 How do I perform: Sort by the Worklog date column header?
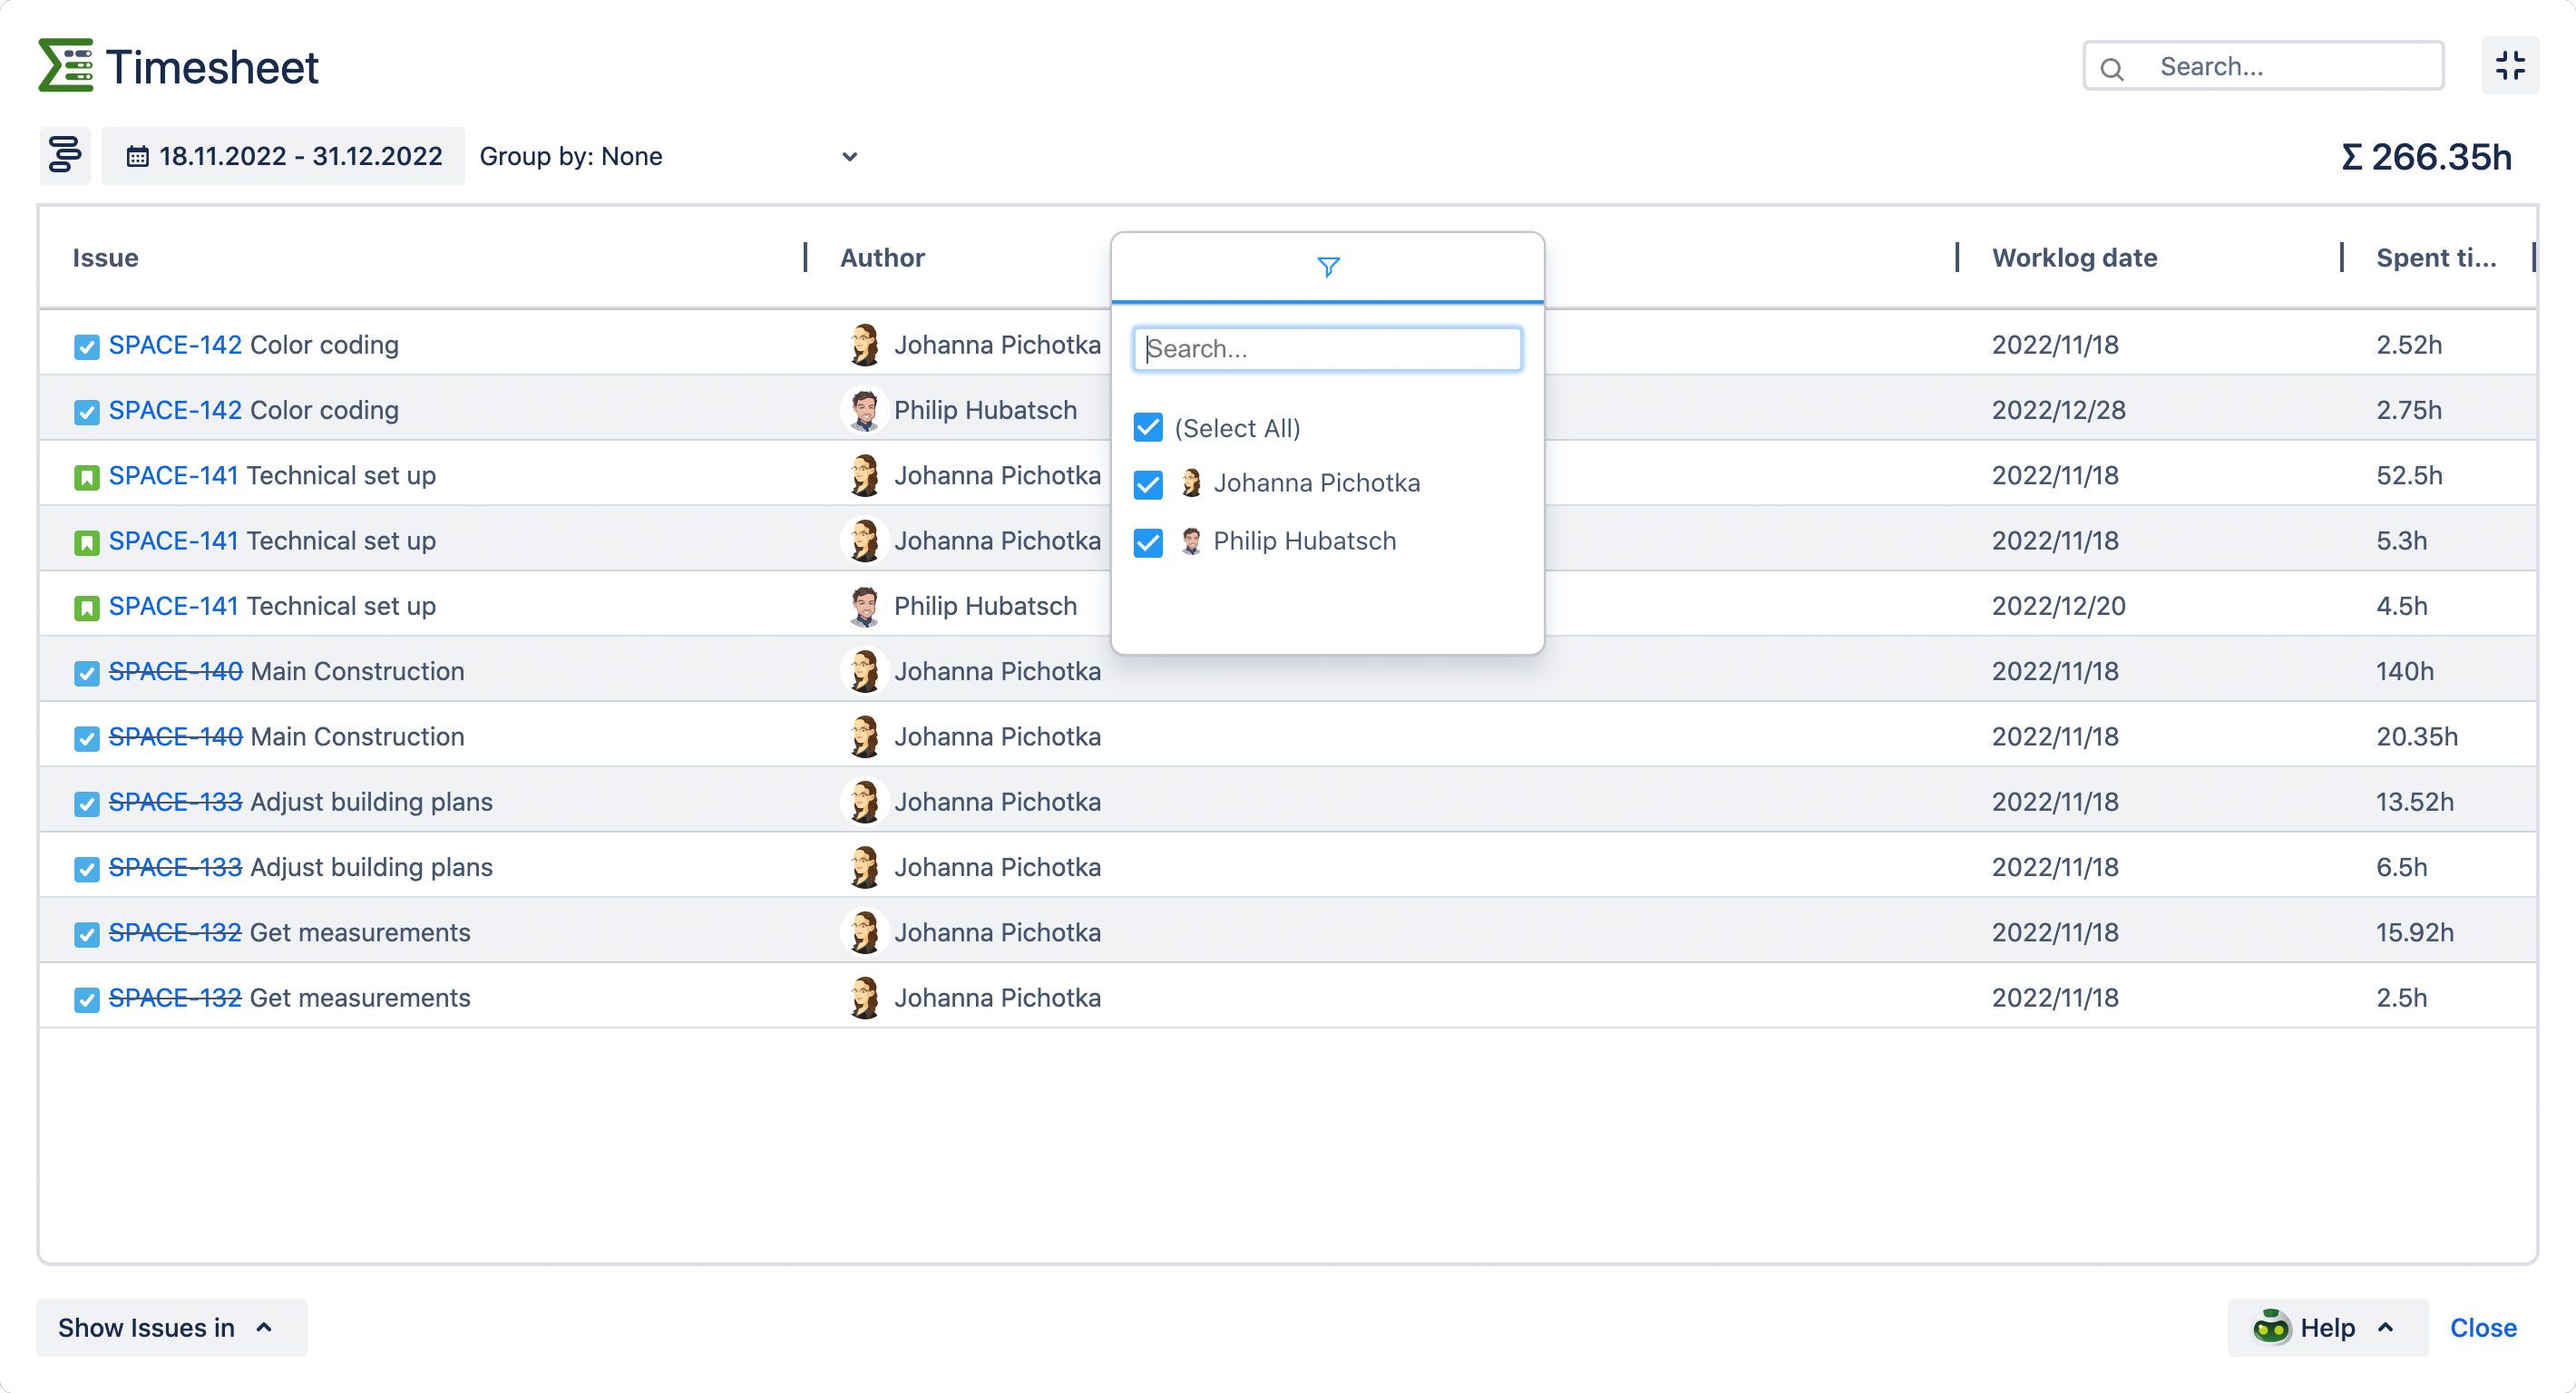pyautogui.click(x=2074, y=258)
